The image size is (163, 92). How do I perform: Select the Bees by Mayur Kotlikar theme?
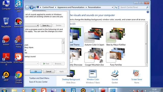click(x=116, y=37)
